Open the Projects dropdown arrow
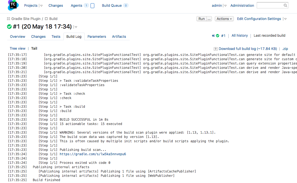The width and height of the screenshot is (297, 183). tap(41, 6)
